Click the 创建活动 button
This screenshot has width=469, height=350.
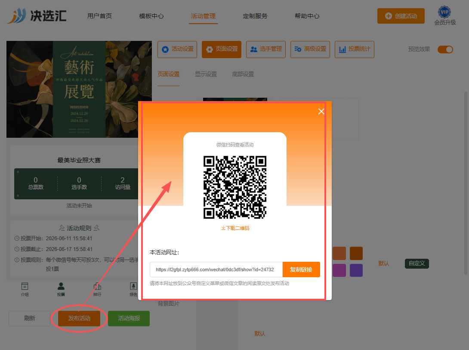coord(401,16)
